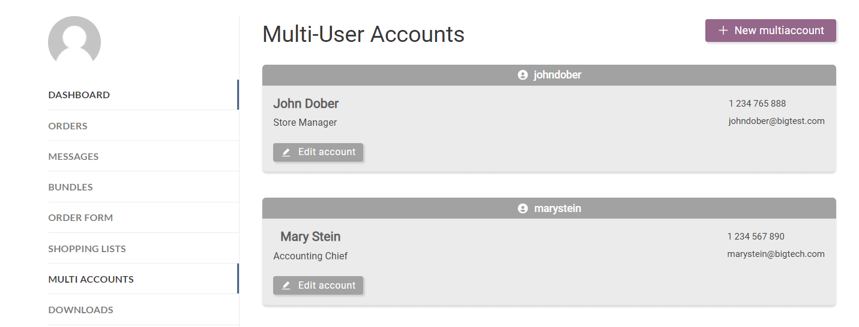Select Bundles in the account menu
859x327 pixels.
[x=70, y=187]
